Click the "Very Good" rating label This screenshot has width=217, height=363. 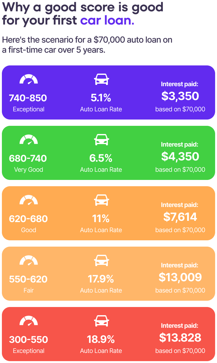(x=28, y=170)
